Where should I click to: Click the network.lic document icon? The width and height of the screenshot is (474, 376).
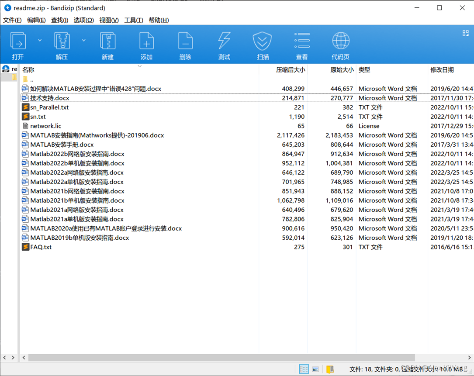pyautogui.click(x=25, y=126)
